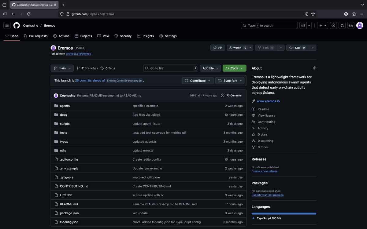
Task: Click the Eremos repository avatar icon
Action: 53,48
